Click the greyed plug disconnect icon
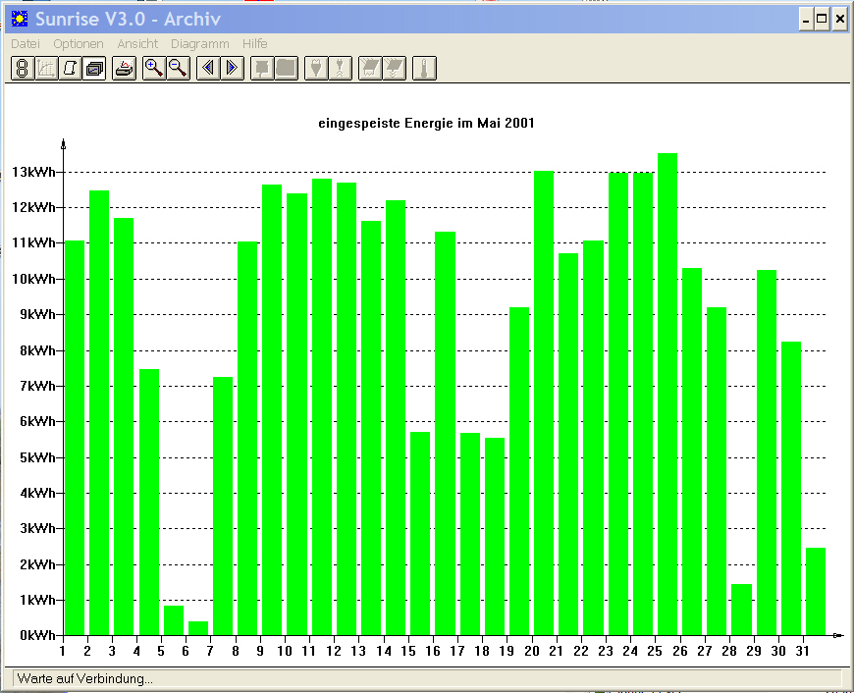This screenshot has height=693, width=854. 340,68
